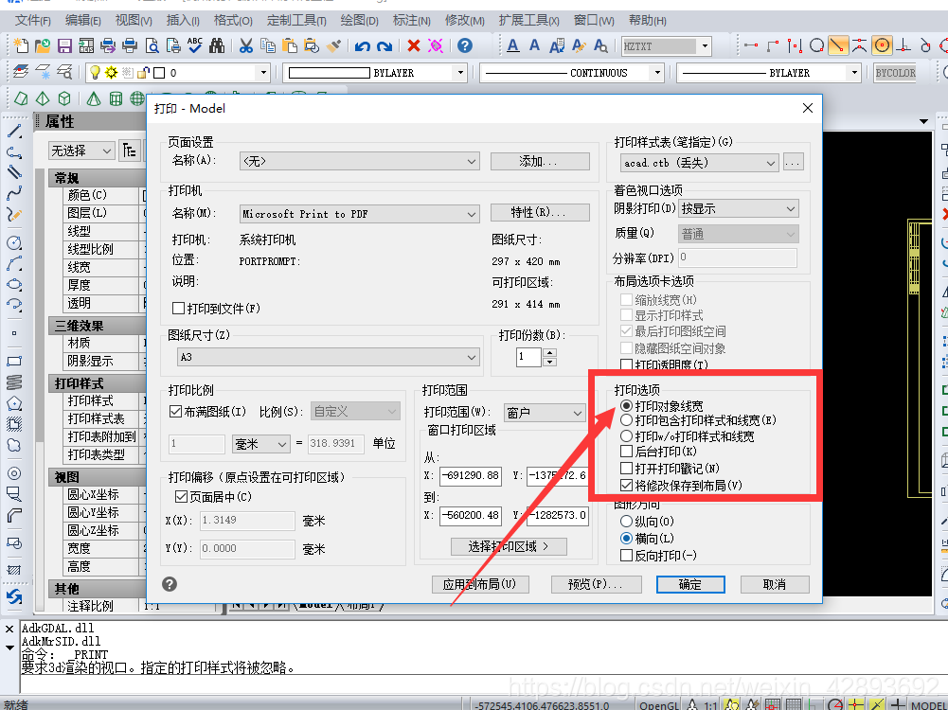
Task: Click the red X Delete icon
Action: pos(414,45)
